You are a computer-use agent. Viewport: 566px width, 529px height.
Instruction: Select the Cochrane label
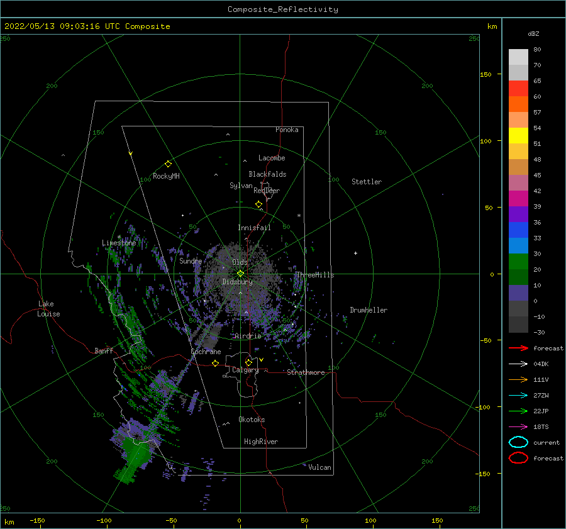point(206,352)
